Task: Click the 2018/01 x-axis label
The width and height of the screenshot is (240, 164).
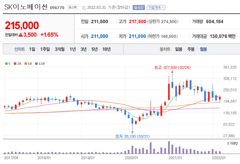Action: [44, 158]
